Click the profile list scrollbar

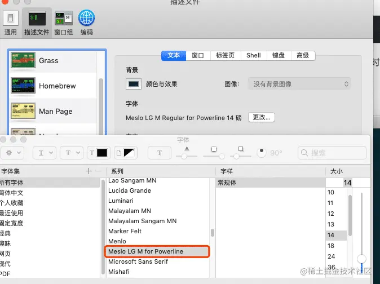[101, 106]
